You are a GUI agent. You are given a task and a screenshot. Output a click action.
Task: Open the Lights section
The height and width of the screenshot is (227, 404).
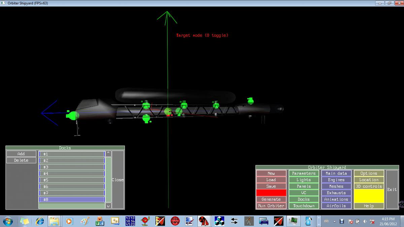click(304, 180)
